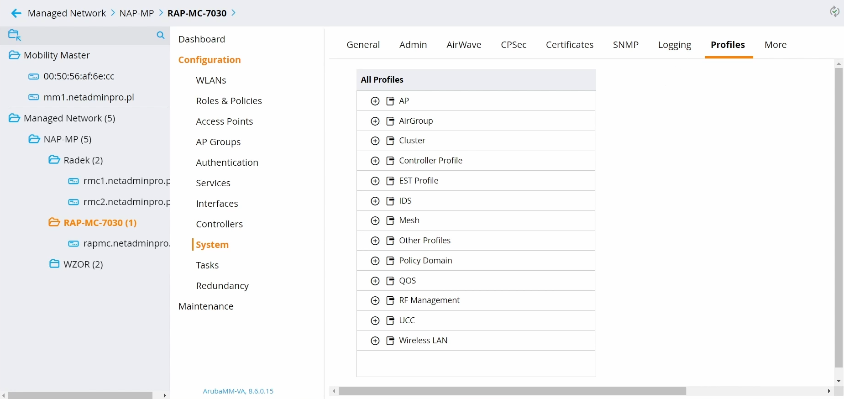This screenshot has width=844, height=399.
Task: Click the pending changes refresh icon
Action: point(834,11)
